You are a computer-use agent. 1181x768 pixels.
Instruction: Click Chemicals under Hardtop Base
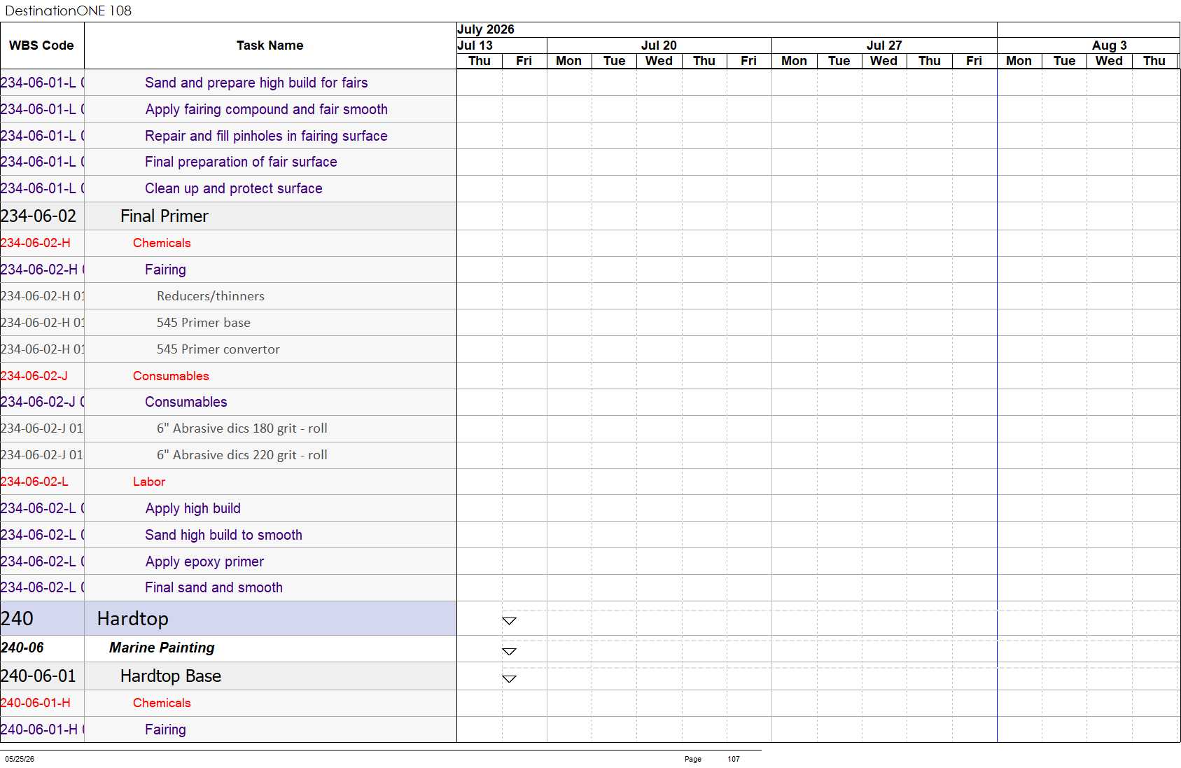point(162,703)
